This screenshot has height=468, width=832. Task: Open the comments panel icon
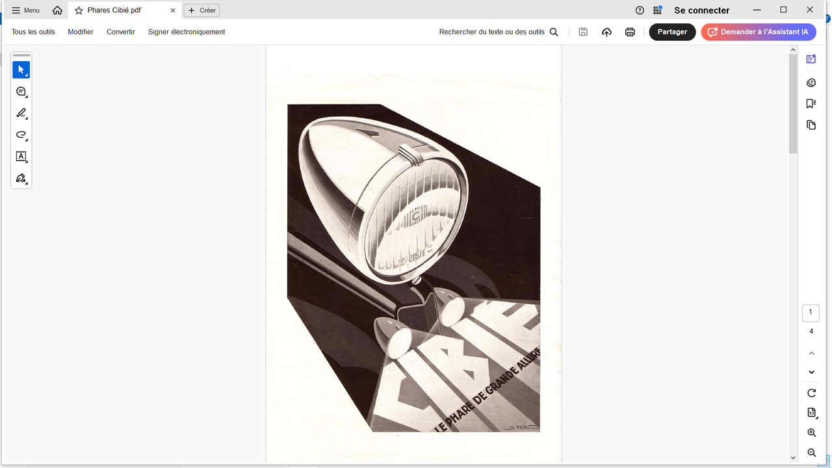coord(811,83)
